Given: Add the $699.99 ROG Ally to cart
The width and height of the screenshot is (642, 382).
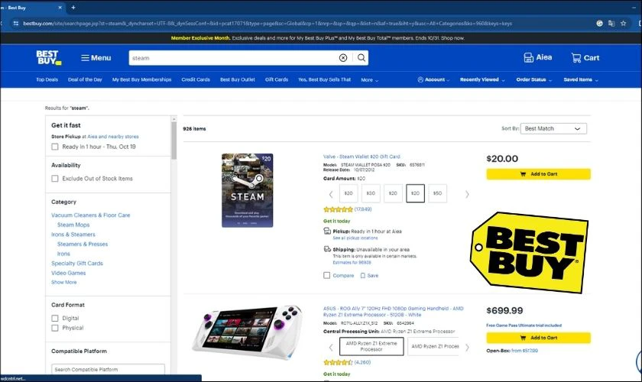Looking at the screenshot, I should (x=538, y=338).
